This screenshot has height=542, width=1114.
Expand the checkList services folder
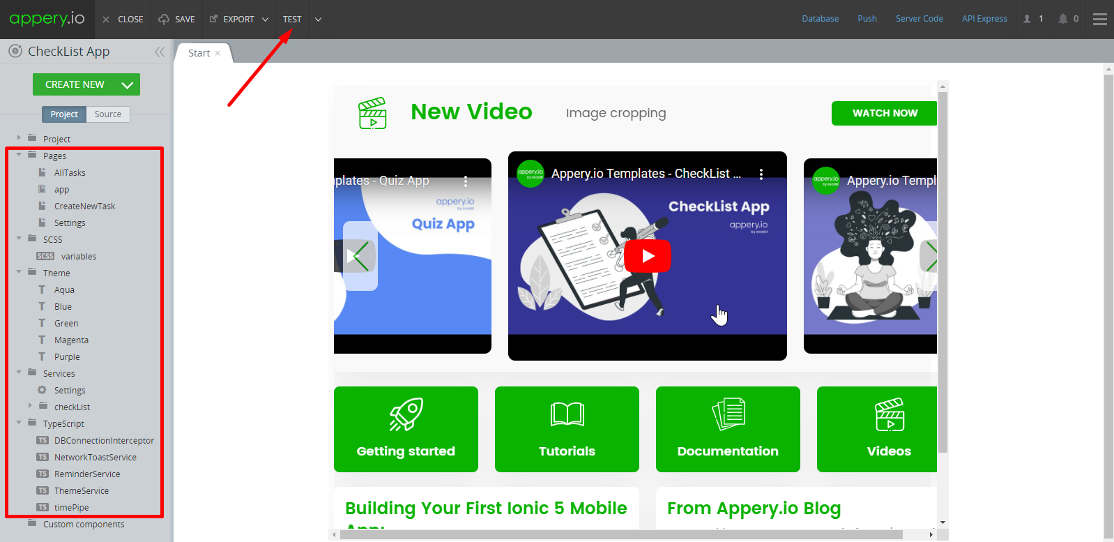click(30, 406)
